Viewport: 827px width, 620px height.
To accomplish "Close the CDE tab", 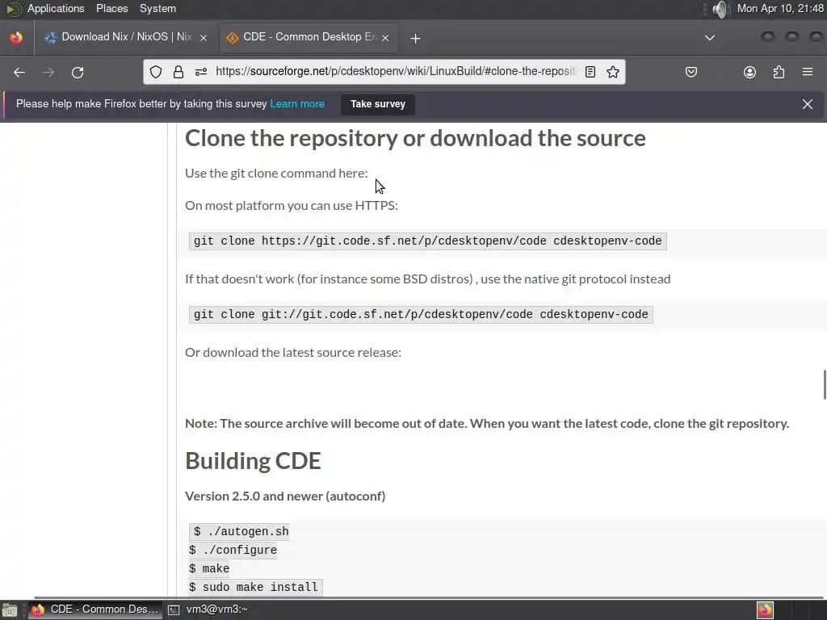I will coord(385,38).
